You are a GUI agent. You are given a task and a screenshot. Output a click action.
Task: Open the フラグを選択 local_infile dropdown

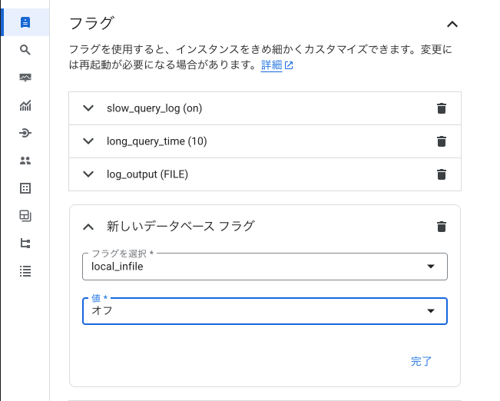[265, 267]
